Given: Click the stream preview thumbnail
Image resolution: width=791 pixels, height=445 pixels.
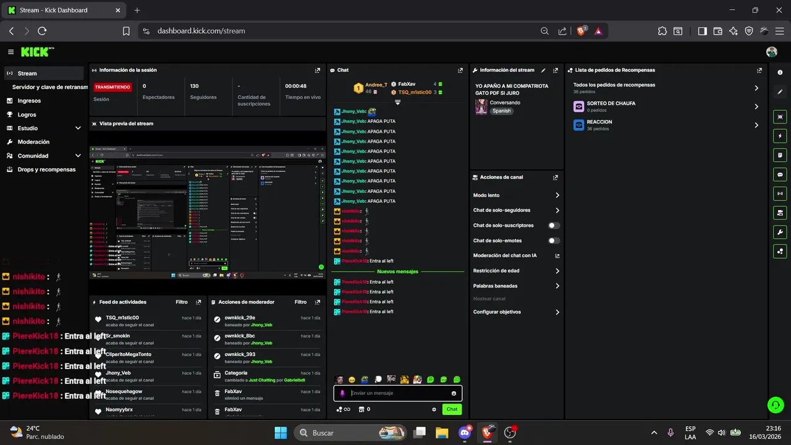Looking at the screenshot, I should [207, 212].
